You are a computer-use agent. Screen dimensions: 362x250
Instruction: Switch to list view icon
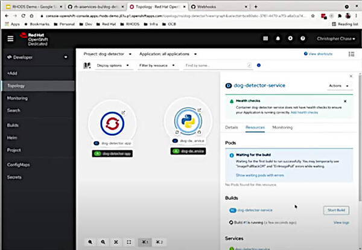tap(351, 54)
